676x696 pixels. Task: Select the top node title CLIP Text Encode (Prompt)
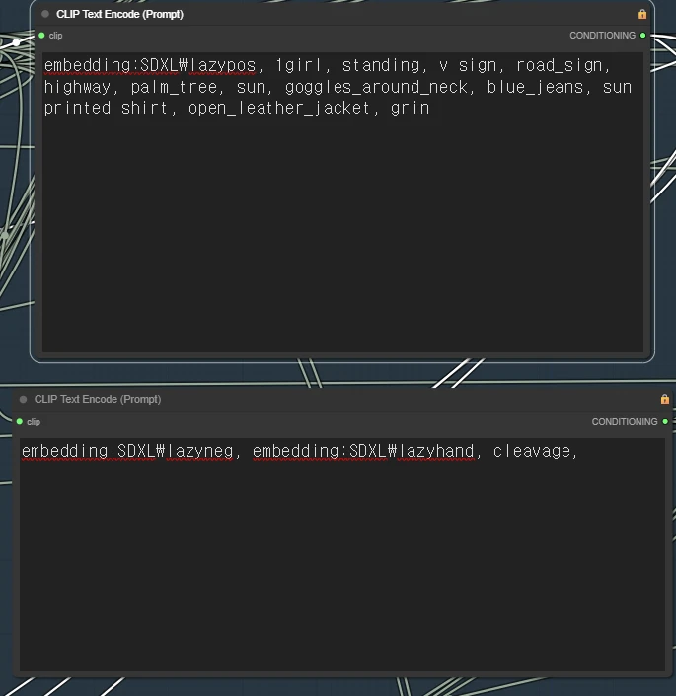(x=119, y=14)
